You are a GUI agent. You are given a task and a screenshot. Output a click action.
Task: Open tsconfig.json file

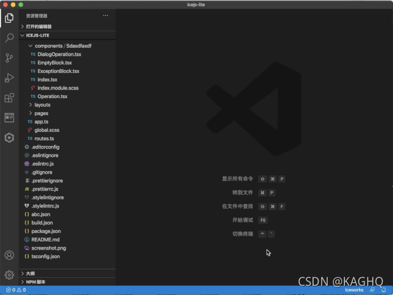tap(67, 257)
